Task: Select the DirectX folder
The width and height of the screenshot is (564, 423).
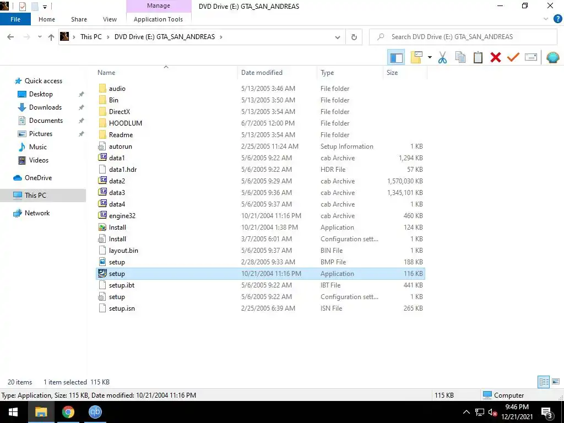Action: pyautogui.click(x=120, y=111)
